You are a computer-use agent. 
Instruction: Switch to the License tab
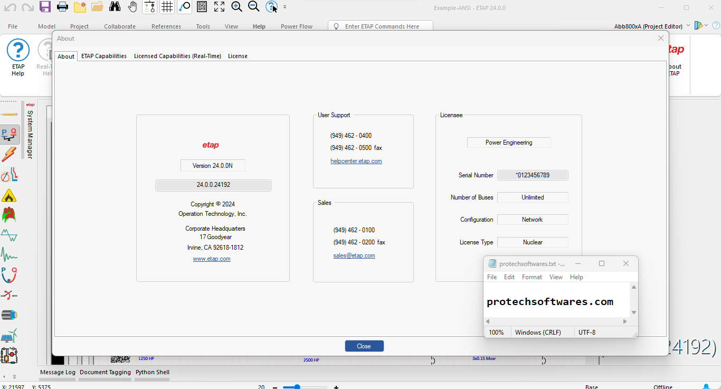(x=238, y=56)
